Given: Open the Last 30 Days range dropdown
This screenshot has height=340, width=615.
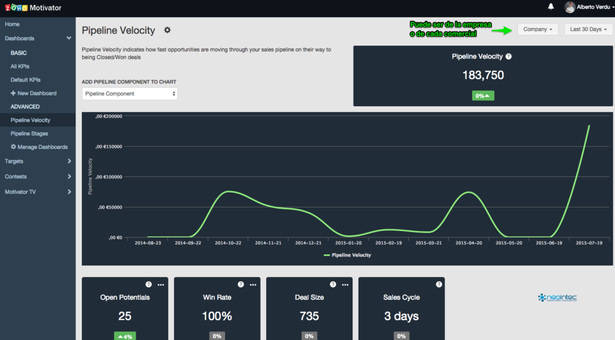Looking at the screenshot, I should (588, 29).
